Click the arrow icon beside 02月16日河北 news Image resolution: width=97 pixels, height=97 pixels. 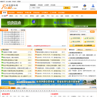pos(2,32)
